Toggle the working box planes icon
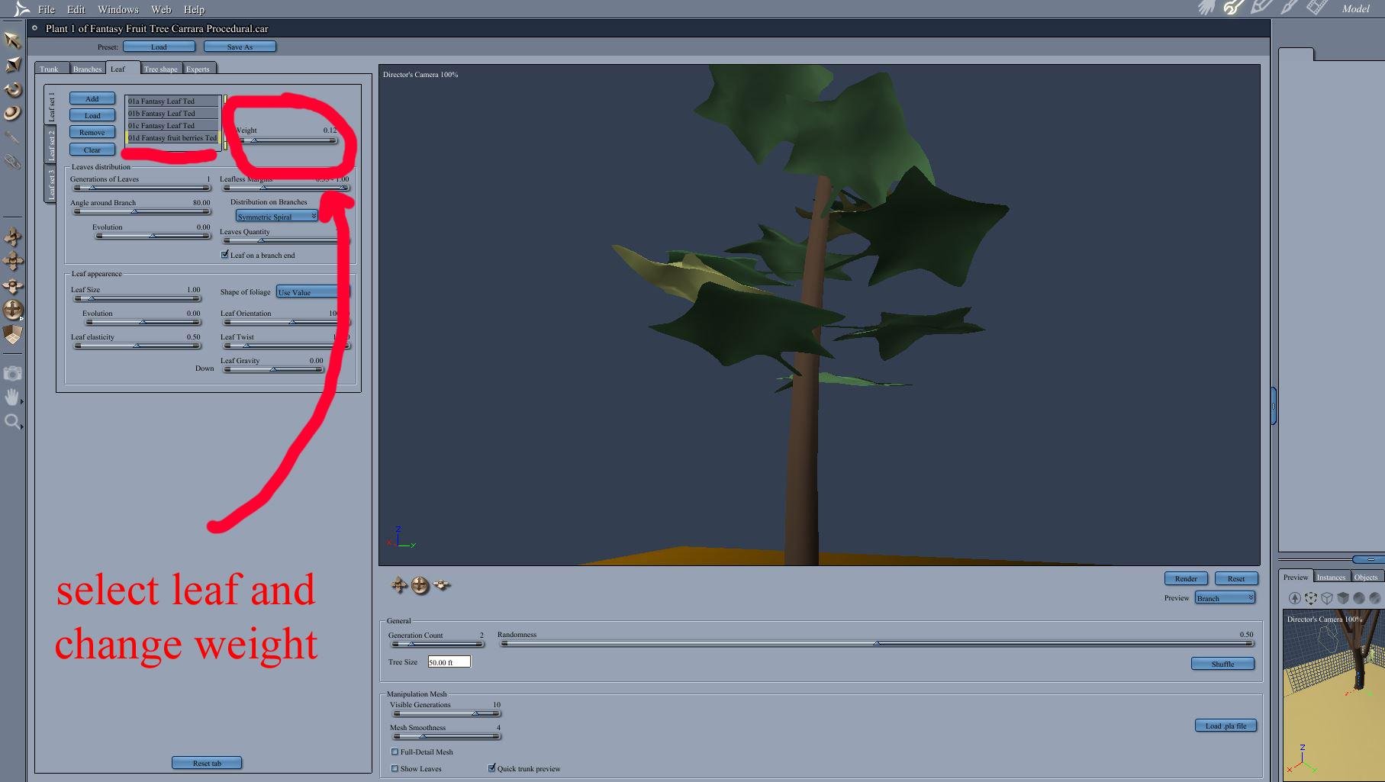The width and height of the screenshot is (1385, 782). [x=13, y=334]
